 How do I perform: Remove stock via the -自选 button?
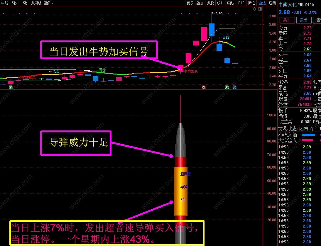click(x=262, y=3)
